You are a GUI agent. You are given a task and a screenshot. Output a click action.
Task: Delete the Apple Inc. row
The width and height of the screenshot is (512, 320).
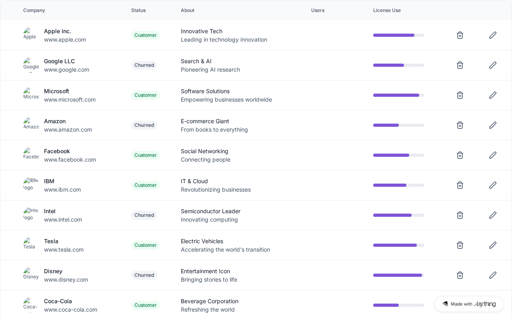460,35
